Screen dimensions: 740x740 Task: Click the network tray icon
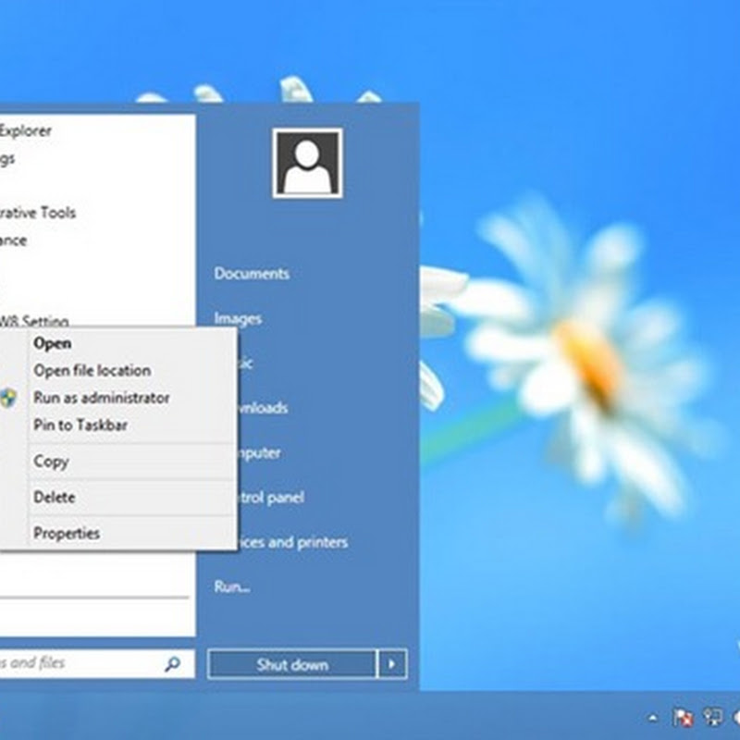point(712,717)
